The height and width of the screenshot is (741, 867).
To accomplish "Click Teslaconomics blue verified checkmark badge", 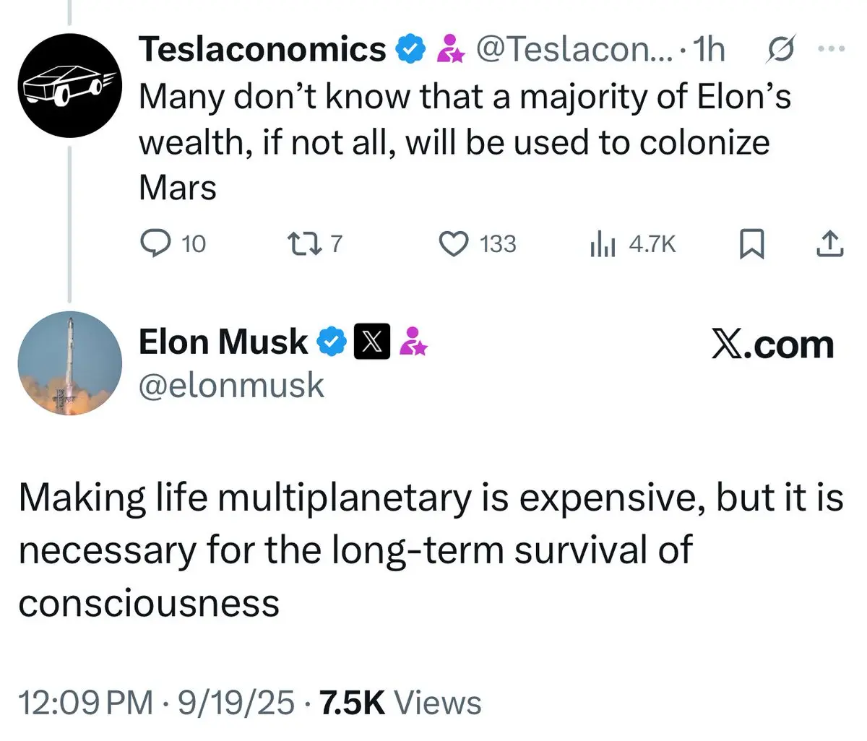I will click(x=409, y=50).
